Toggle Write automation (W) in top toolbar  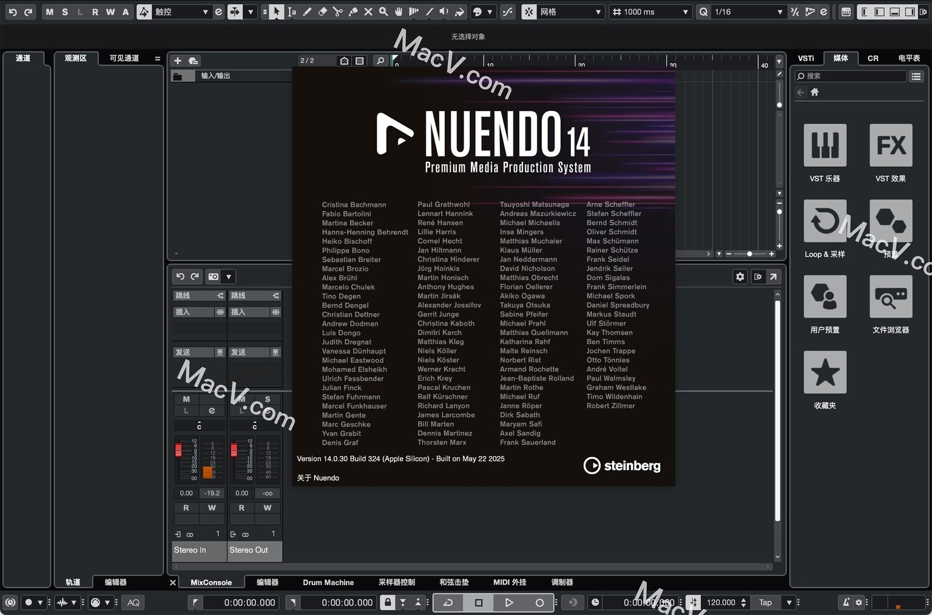coord(110,12)
